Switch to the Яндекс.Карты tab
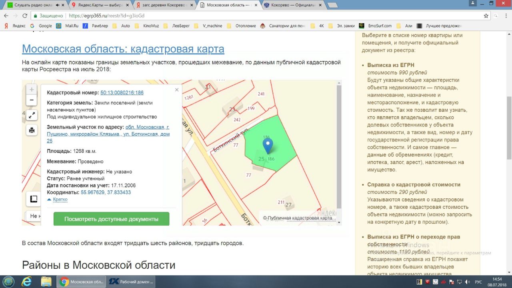The height and width of the screenshot is (288, 512). coord(100,5)
